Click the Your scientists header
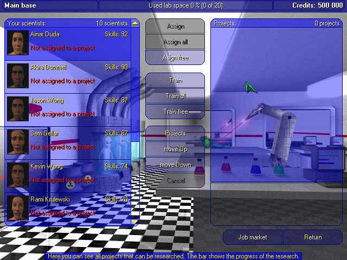 [27, 23]
